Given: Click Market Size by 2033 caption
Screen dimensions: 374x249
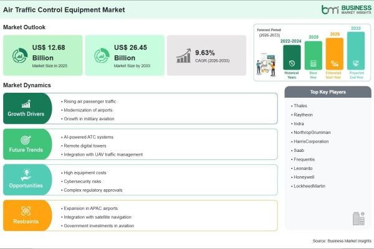Looking at the screenshot, I should [x=132, y=66].
